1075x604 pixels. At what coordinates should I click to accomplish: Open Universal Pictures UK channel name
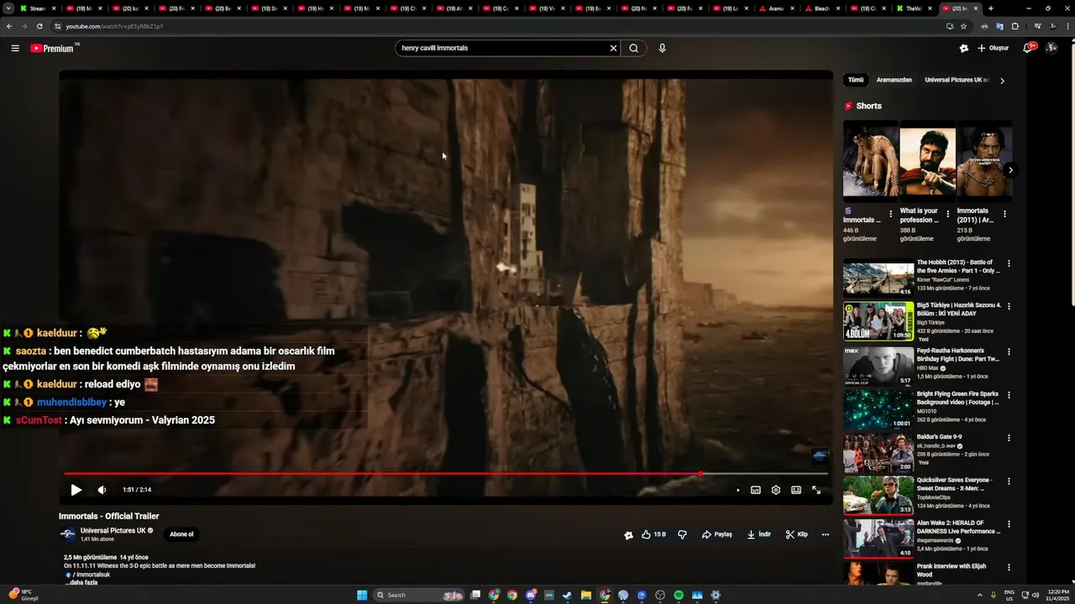point(113,530)
